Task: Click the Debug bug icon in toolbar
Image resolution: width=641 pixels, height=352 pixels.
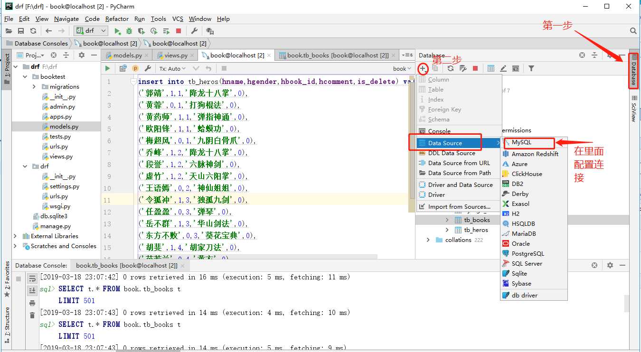Action: pos(129,31)
